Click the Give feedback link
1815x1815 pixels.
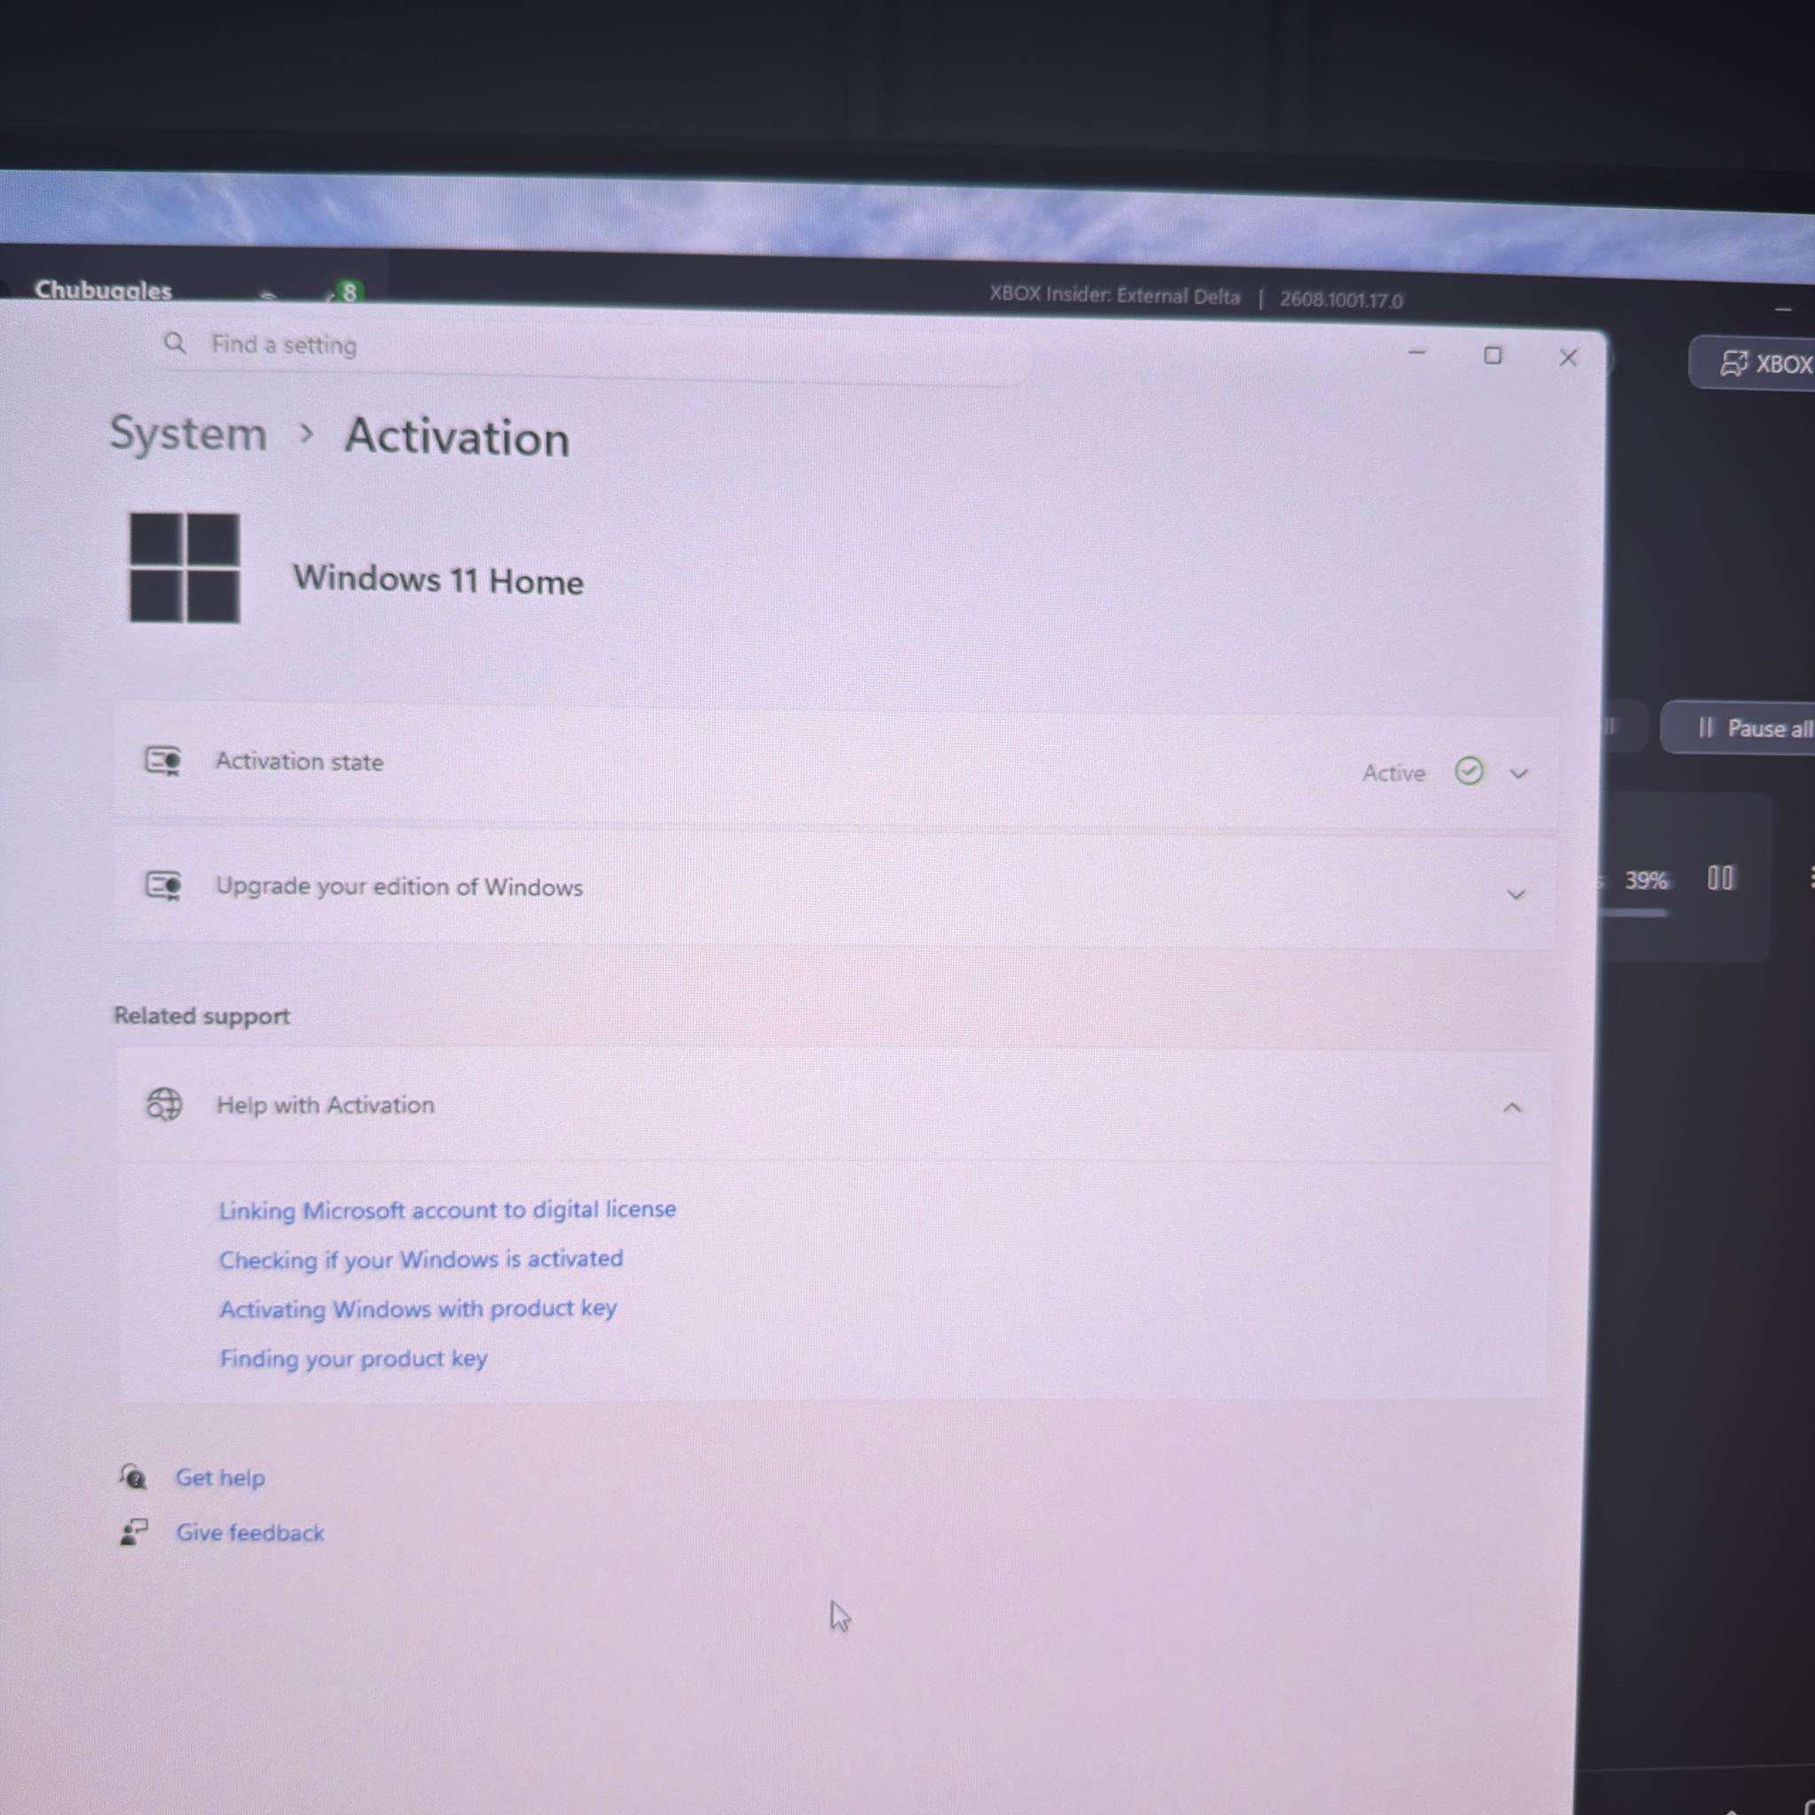coord(250,1532)
